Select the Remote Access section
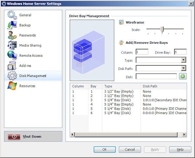Viewport: 195px width, 158px height. pyautogui.click(x=33, y=55)
